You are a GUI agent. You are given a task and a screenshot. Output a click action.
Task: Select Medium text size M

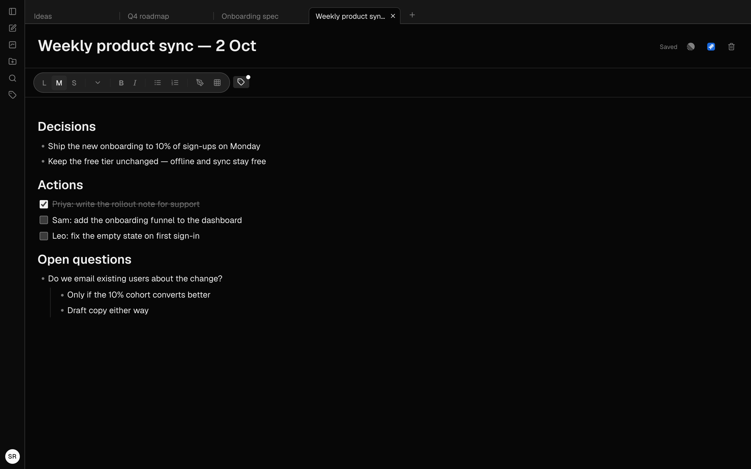[x=59, y=83]
